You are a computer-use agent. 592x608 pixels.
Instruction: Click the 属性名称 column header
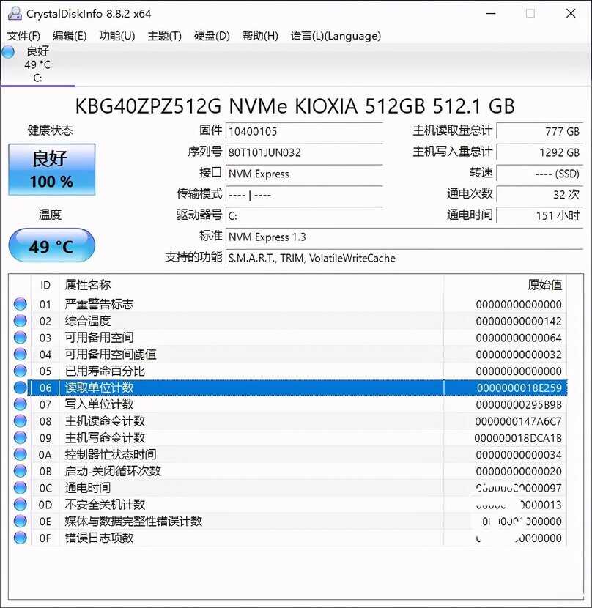[x=251, y=285]
